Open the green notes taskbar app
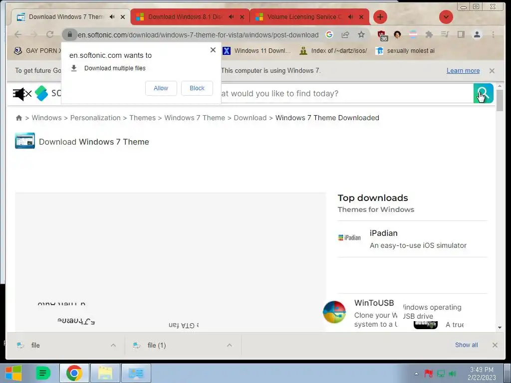 click(x=43, y=373)
